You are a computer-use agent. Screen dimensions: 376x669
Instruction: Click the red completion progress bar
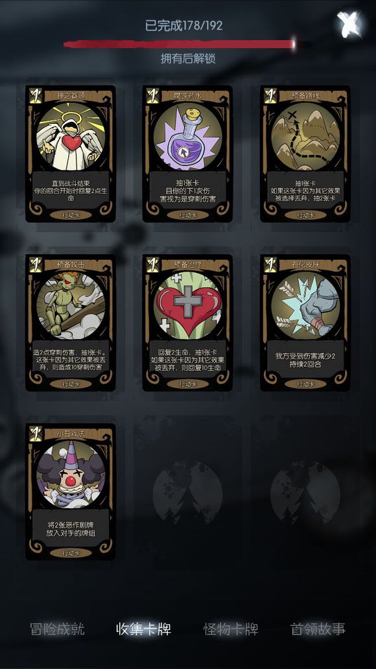tap(180, 44)
